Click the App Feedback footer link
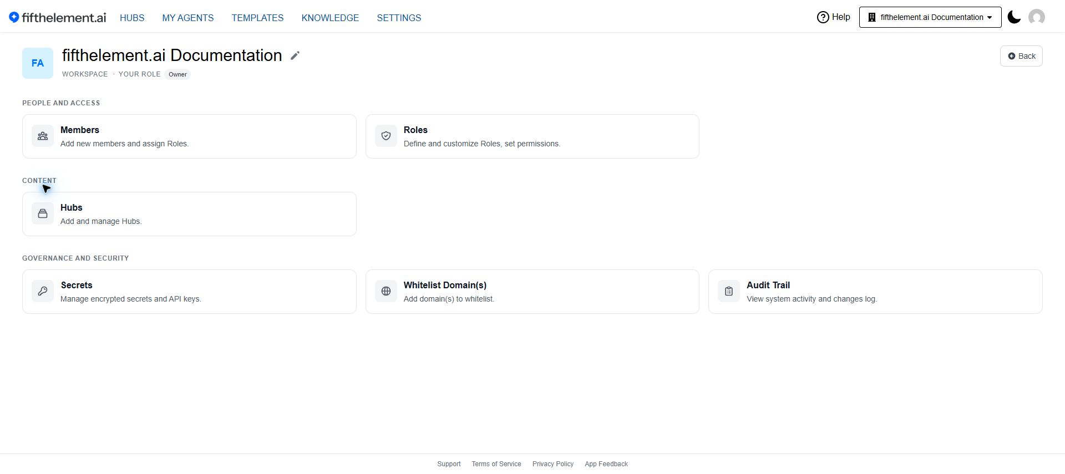The width and height of the screenshot is (1065, 474). click(606, 464)
